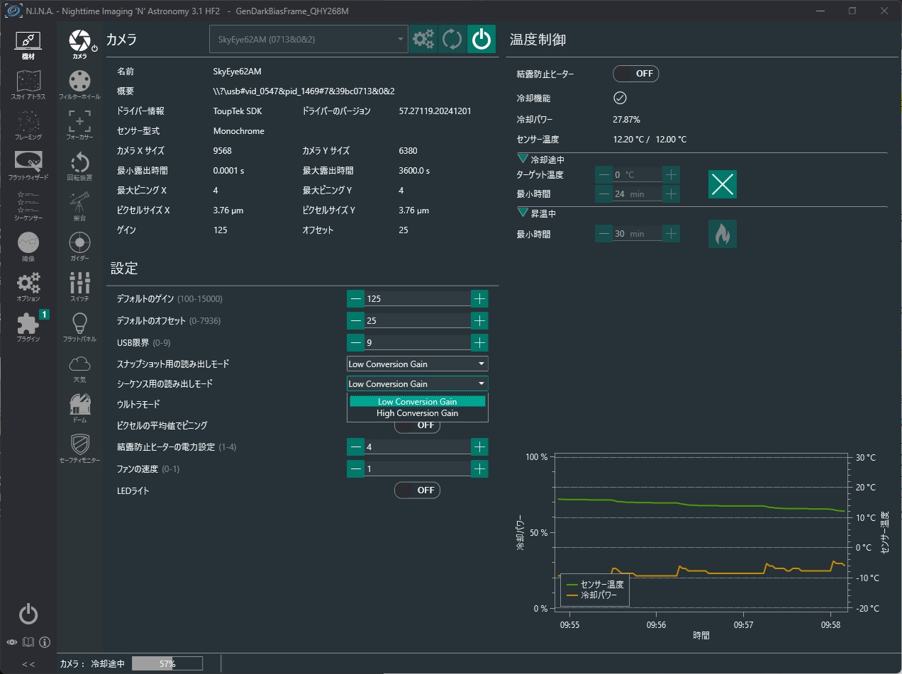Decrease the USB限界 limit value
The height and width of the screenshot is (674, 902).
coord(355,343)
